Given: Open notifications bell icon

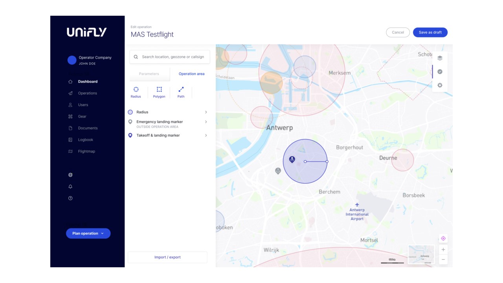Looking at the screenshot, I should 70,187.
